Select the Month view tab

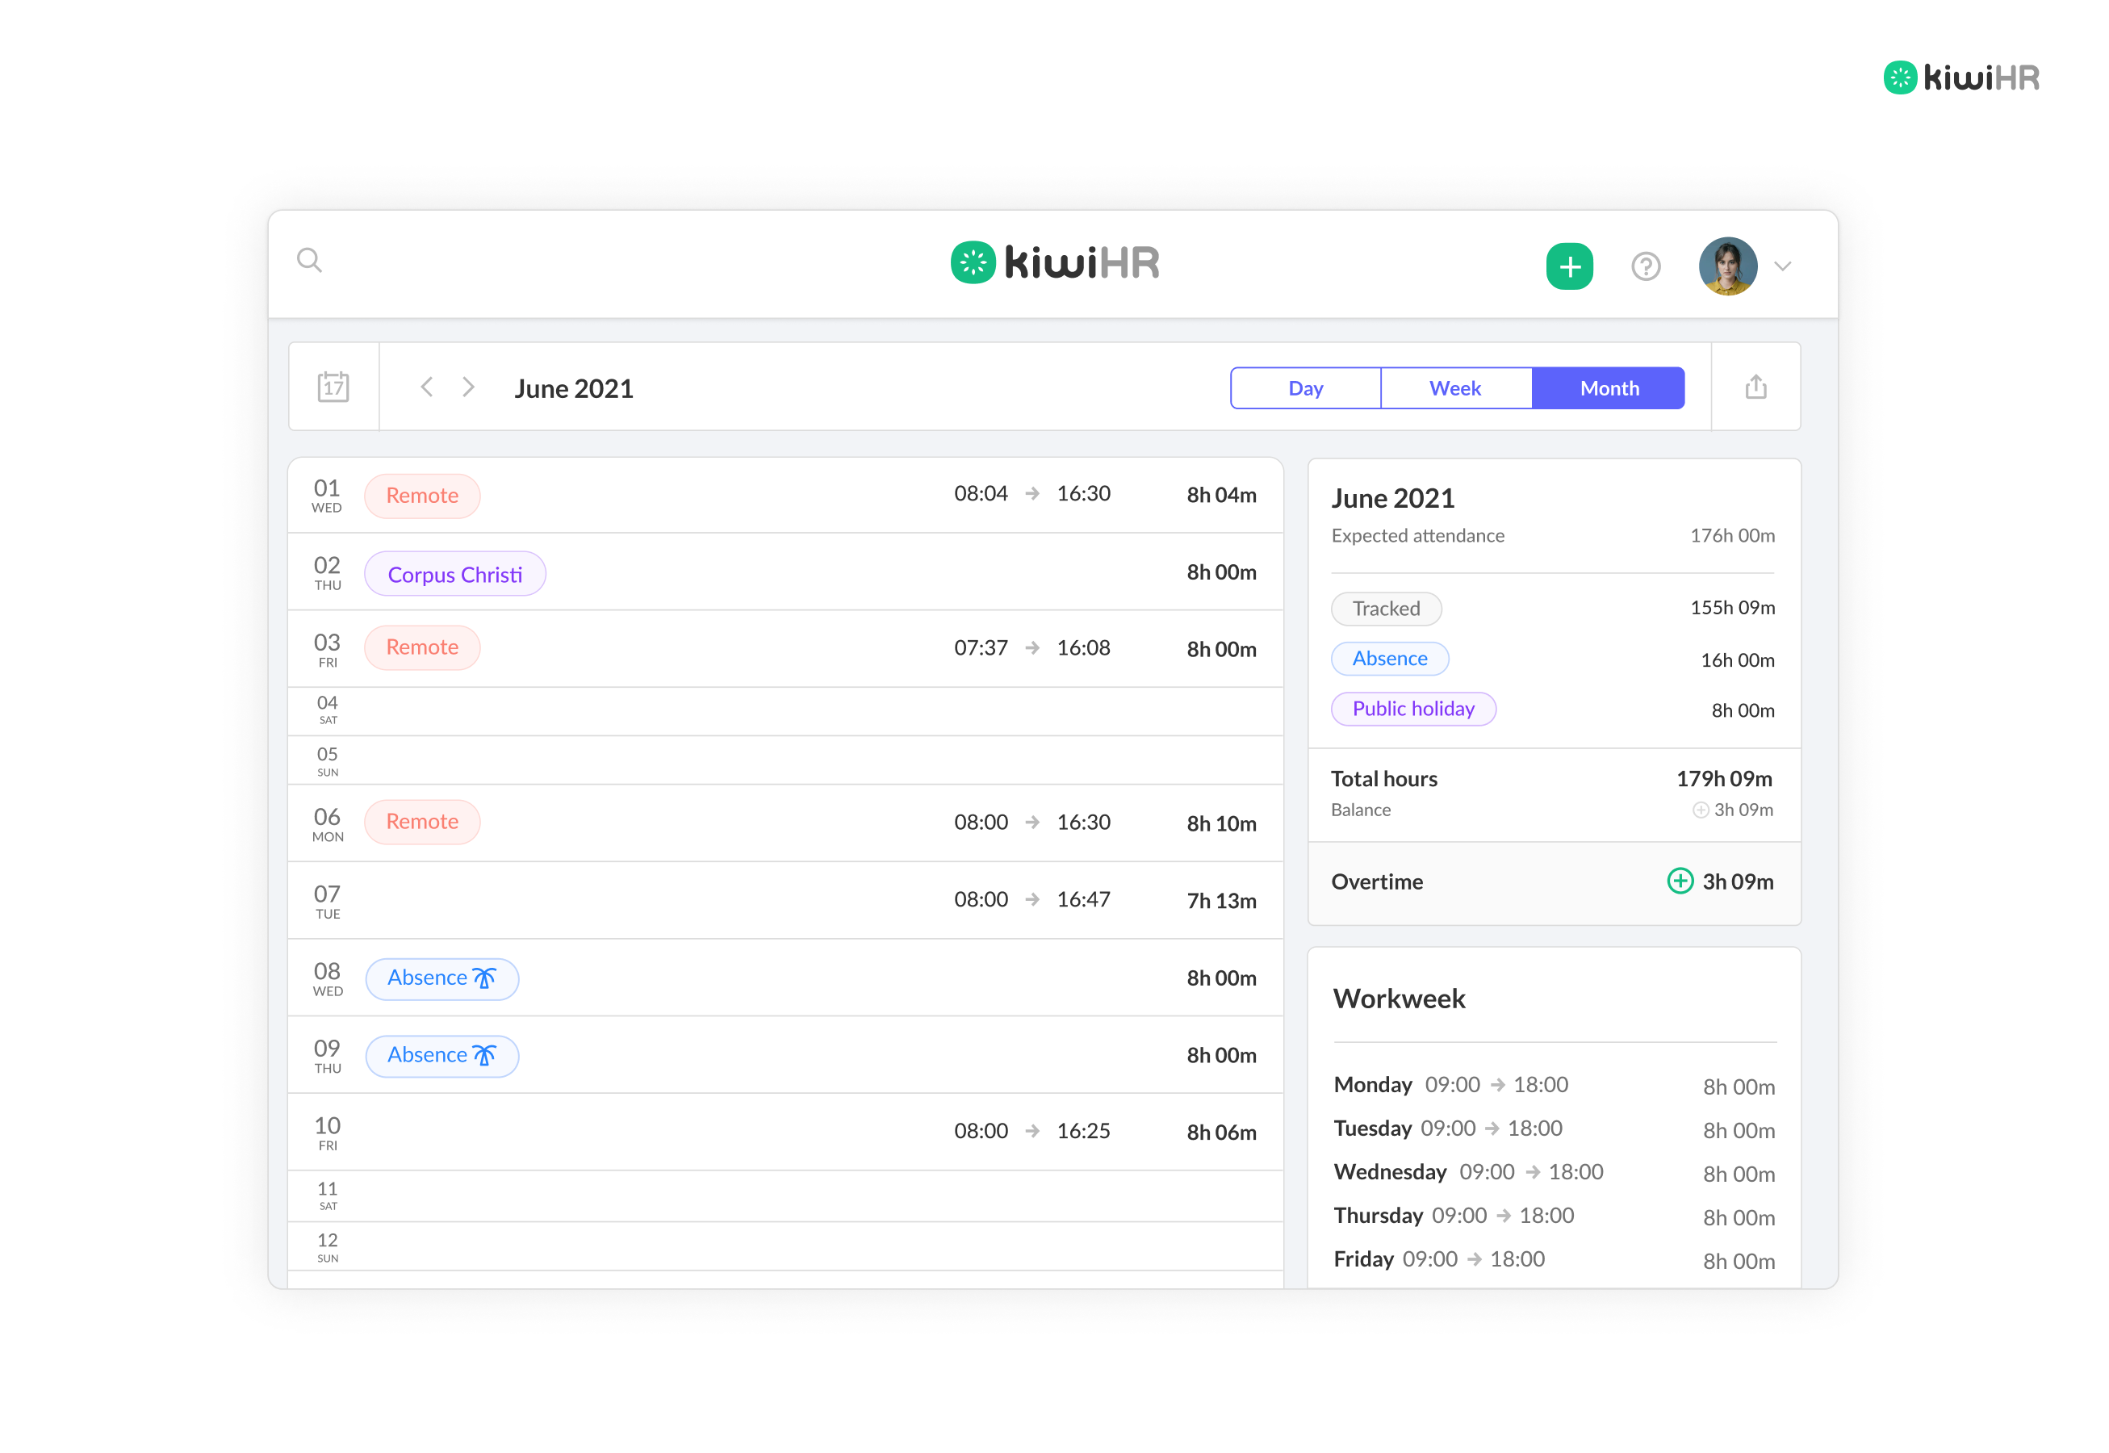click(x=1609, y=389)
